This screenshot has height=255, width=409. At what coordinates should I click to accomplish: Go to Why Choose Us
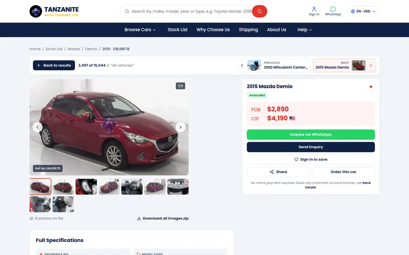click(213, 30)
